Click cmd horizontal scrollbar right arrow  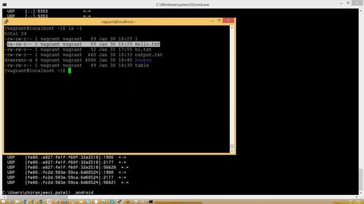[x=357, y=197]
